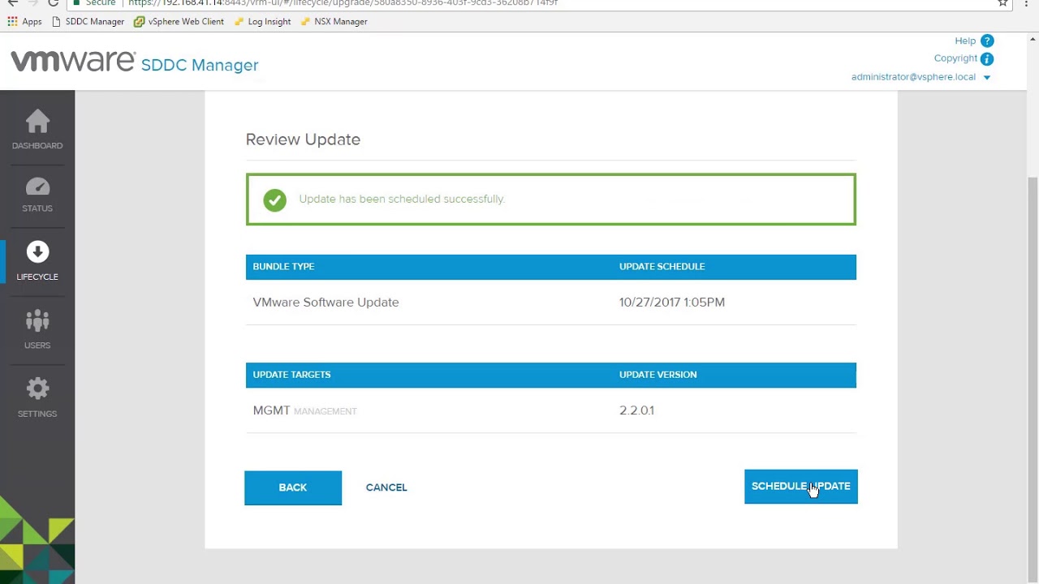The image size is (1039, 584).
Task: Open the Settings section
Action: 37,396
